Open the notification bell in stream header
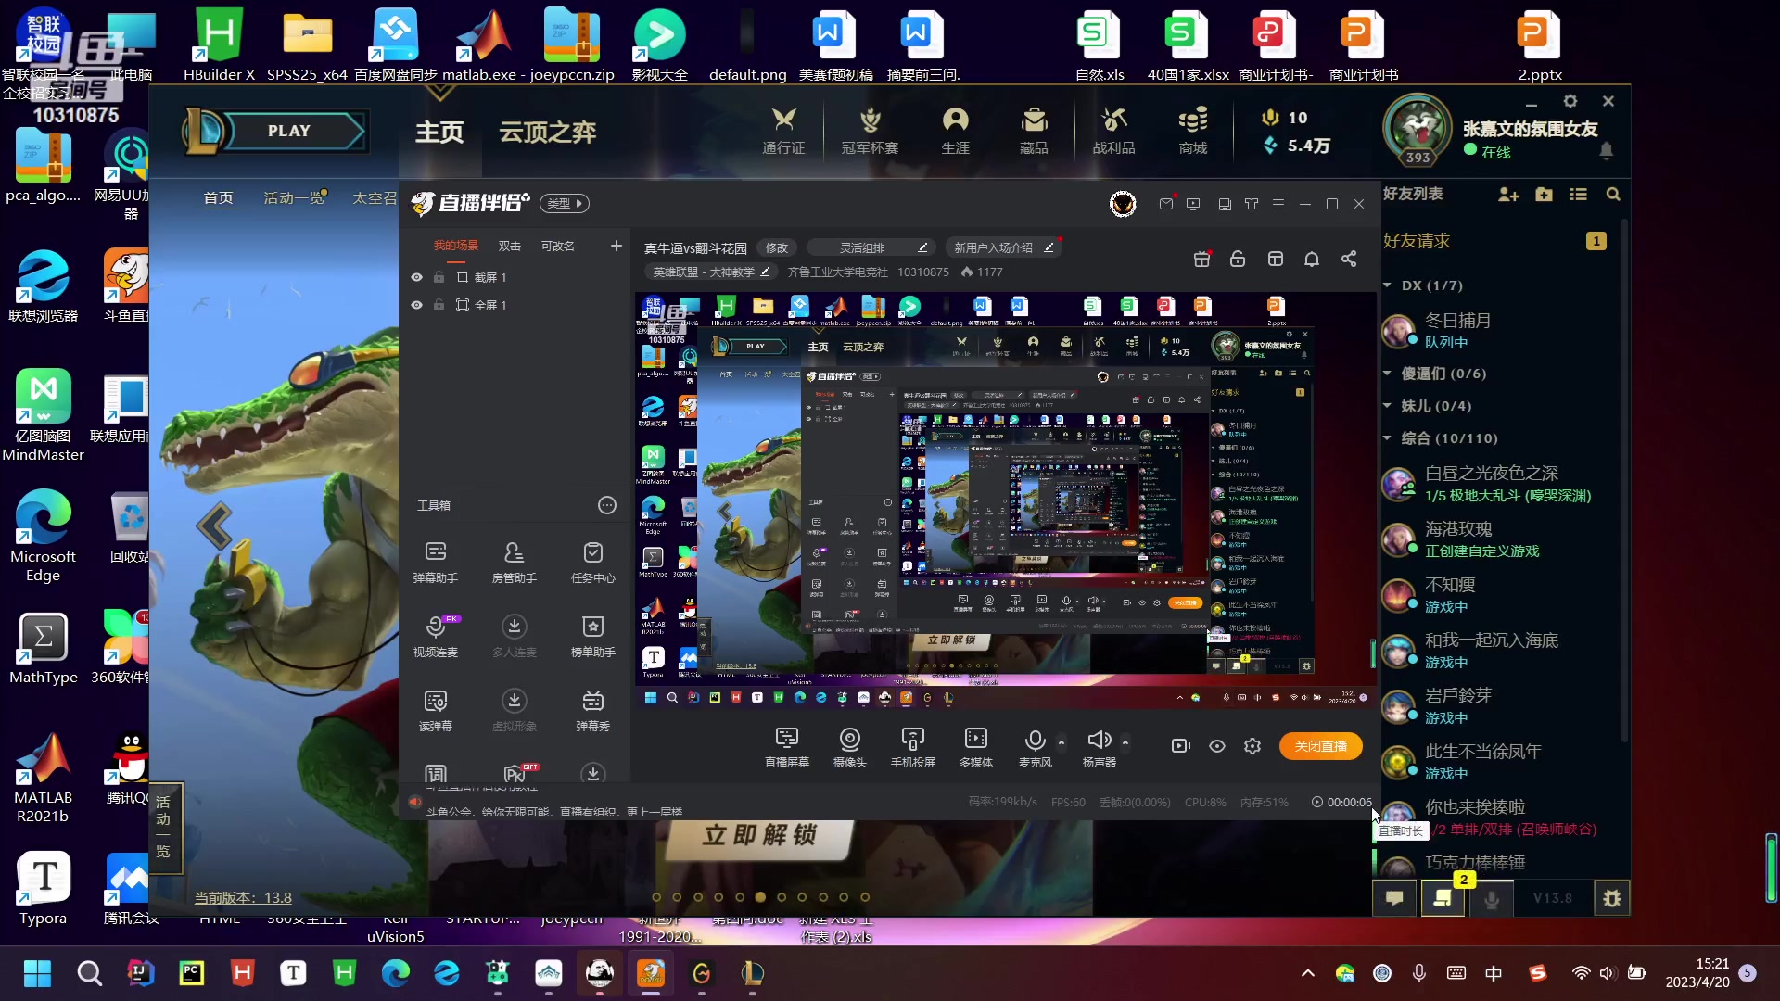The width and height of the screenshot is (1780, 1001). point(1312,260)
